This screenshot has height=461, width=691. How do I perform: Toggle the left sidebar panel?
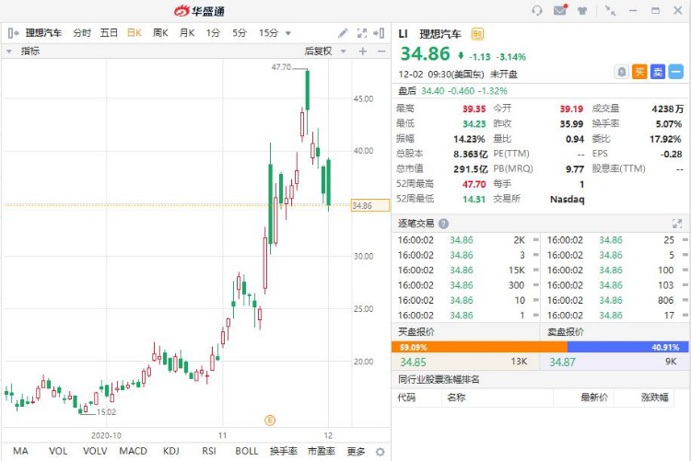pos(14,33)
